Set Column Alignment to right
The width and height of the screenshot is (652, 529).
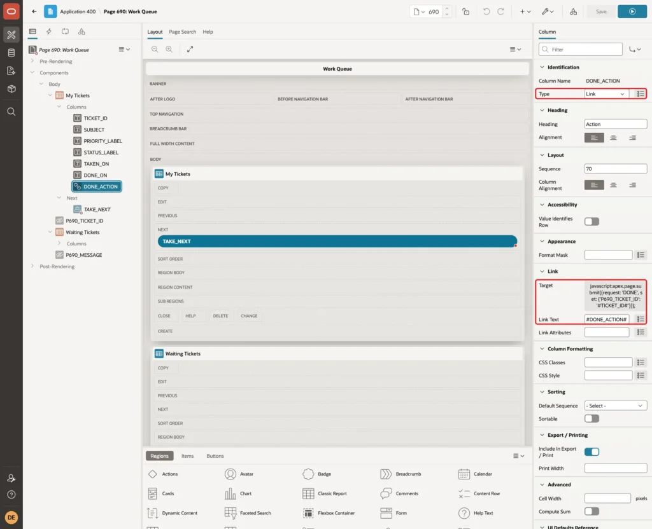click(x=632, y=185)
